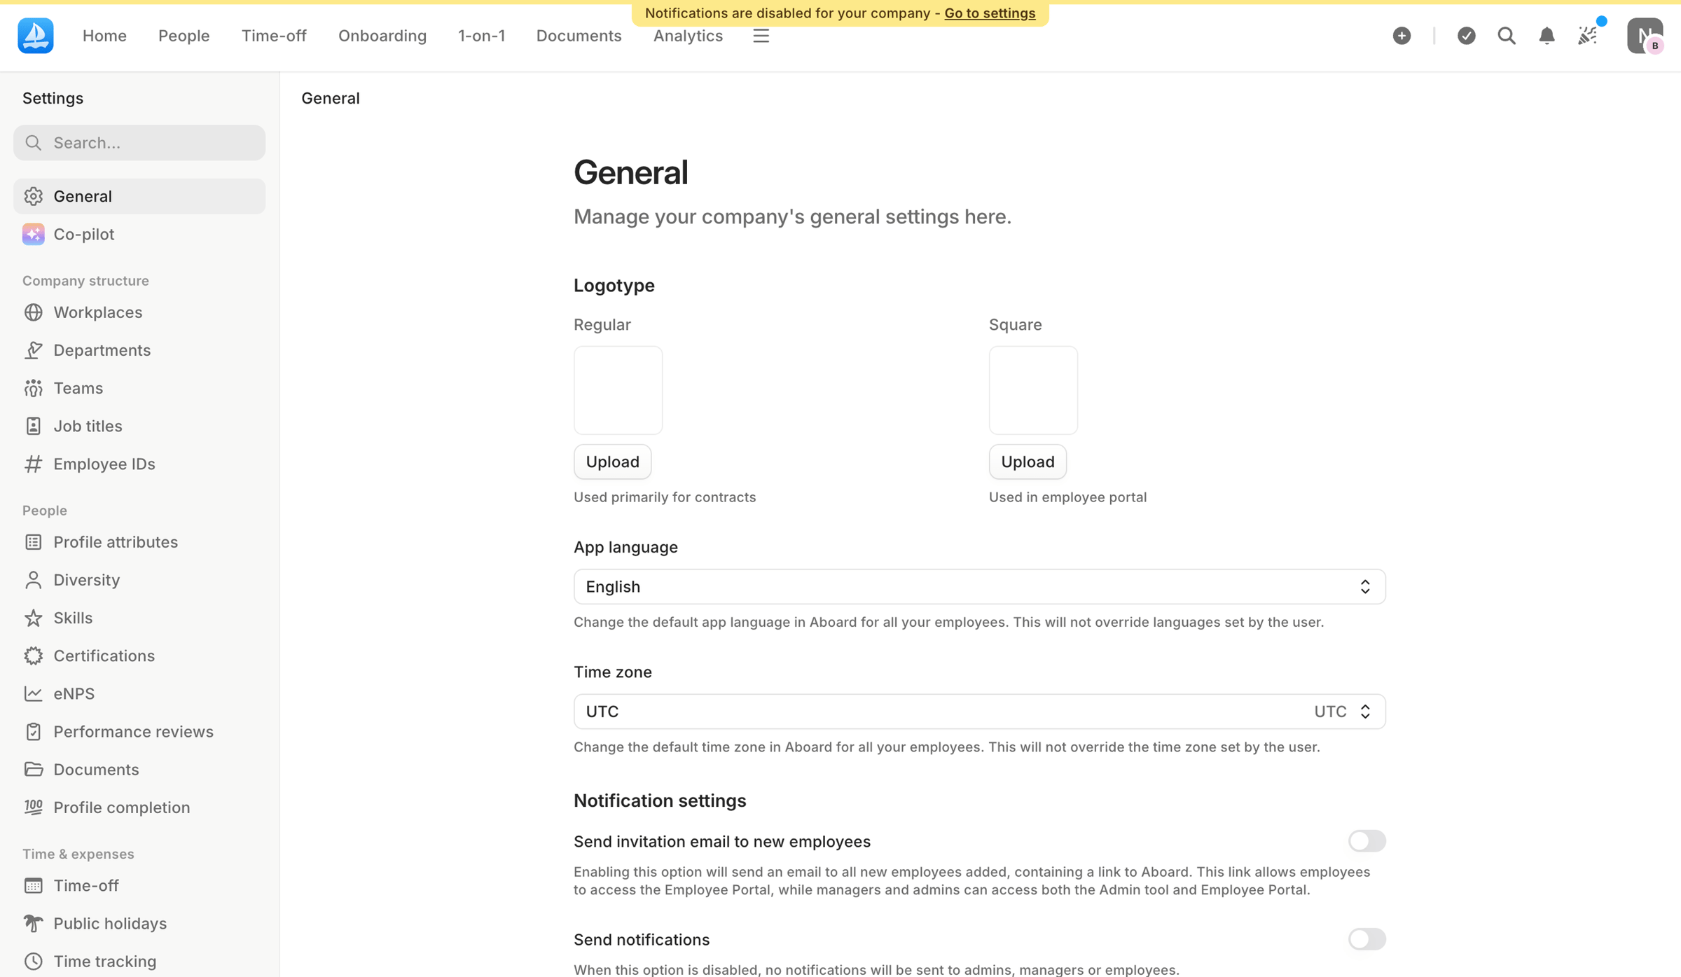This screenshot has height=977, width=1681.
Task: Click the 'Time zone' field label
Action: point(613,671)
